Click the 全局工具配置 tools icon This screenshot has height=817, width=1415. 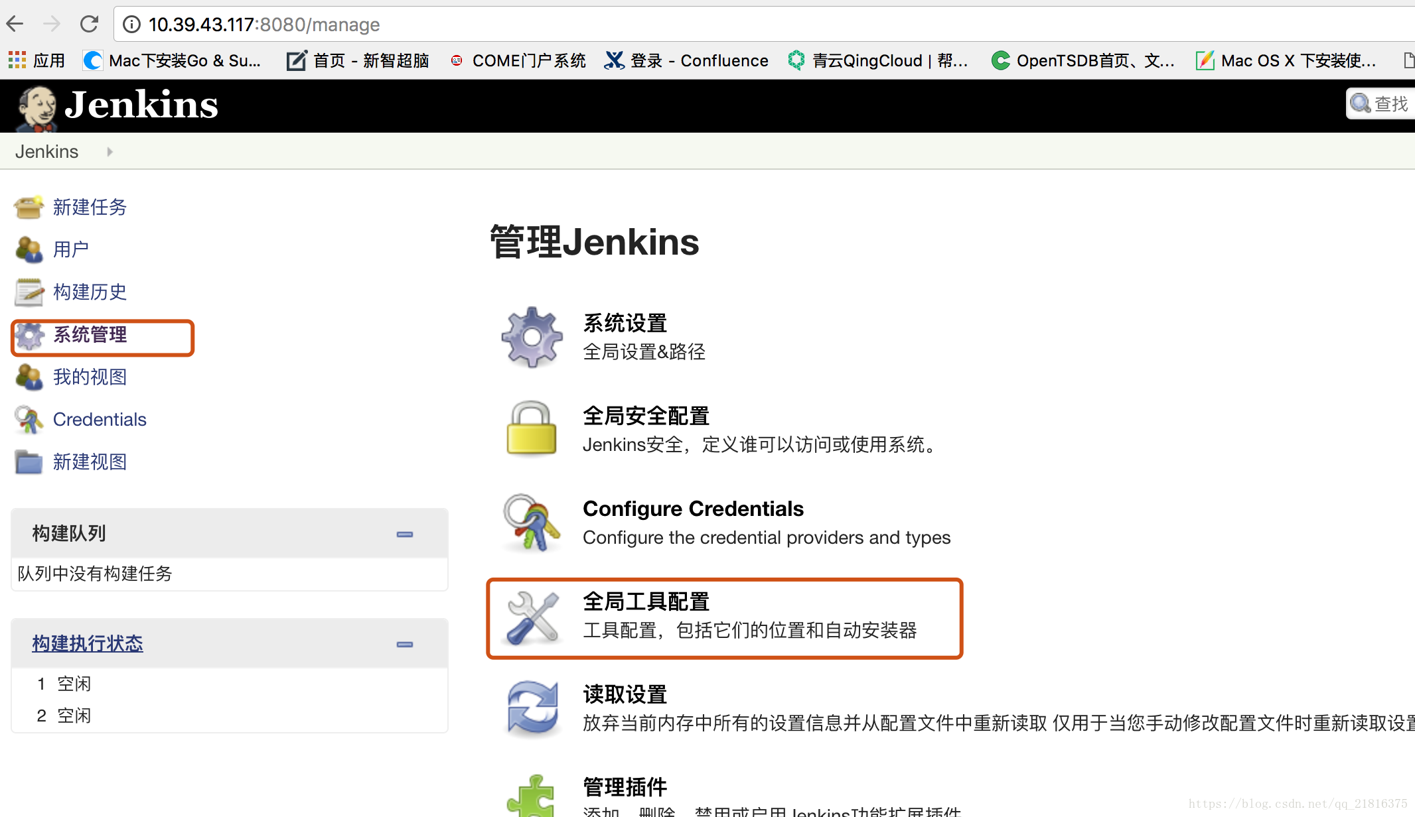(x=533, y=617)
